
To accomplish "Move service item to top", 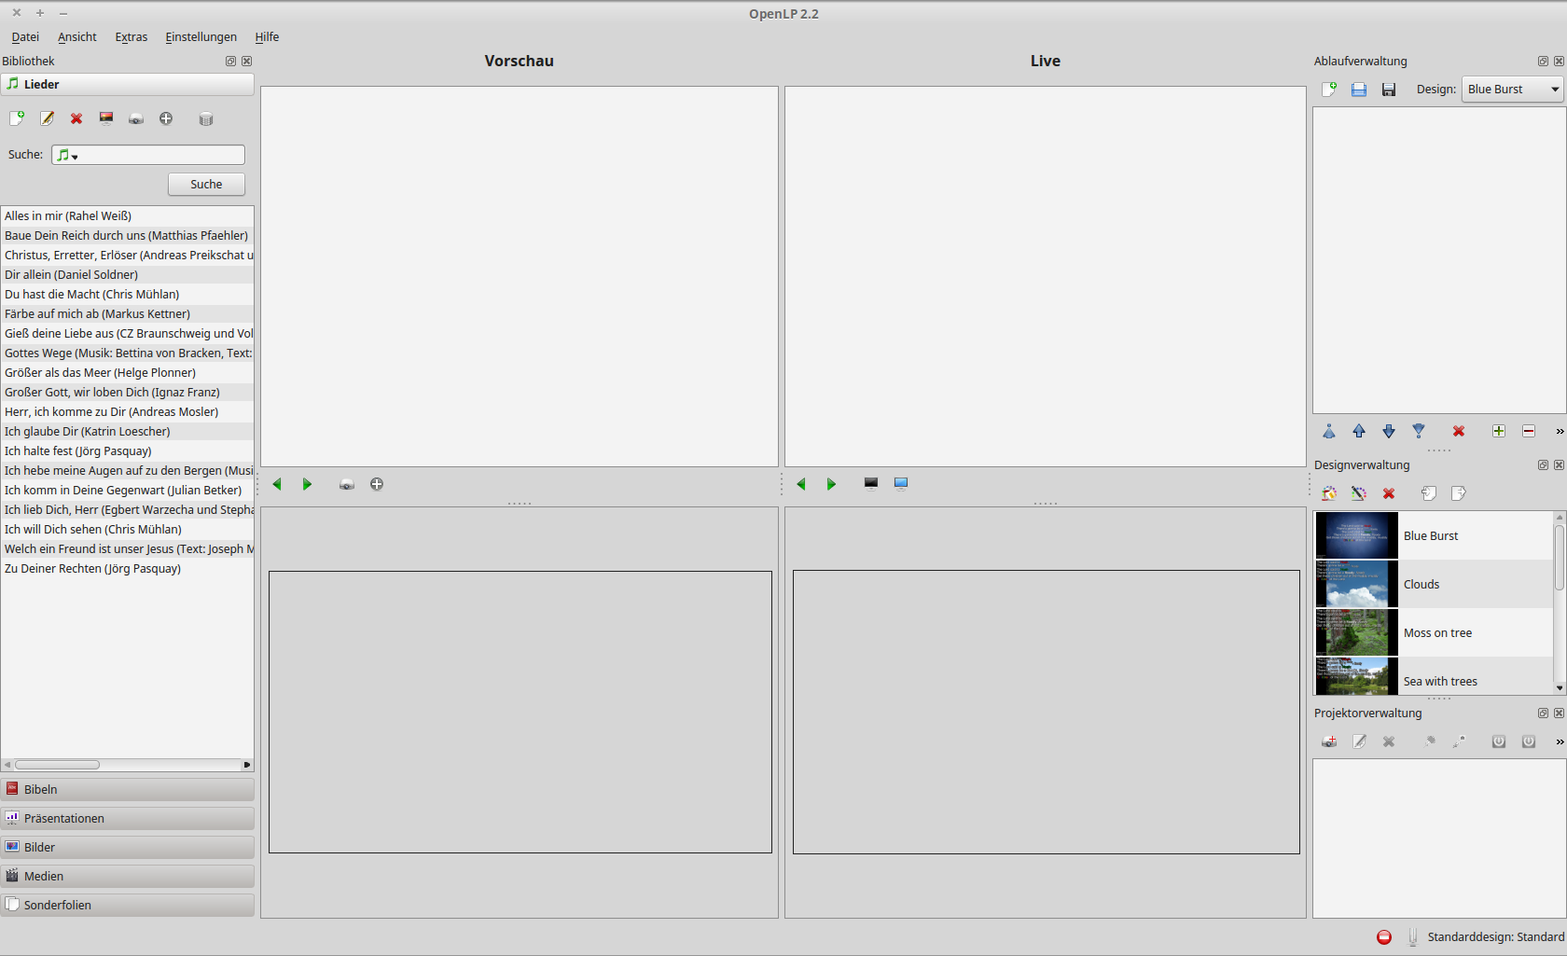I will point(1329,431).
